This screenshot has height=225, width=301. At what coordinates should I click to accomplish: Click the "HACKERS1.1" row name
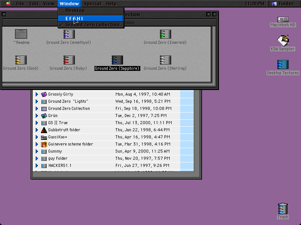60,165
